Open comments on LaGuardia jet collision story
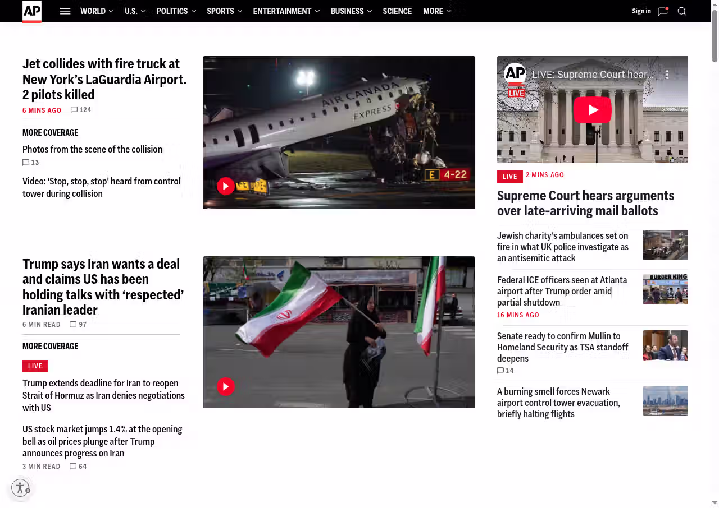Image resolution: width=719 pixels, height=508 pixels. 81,110
